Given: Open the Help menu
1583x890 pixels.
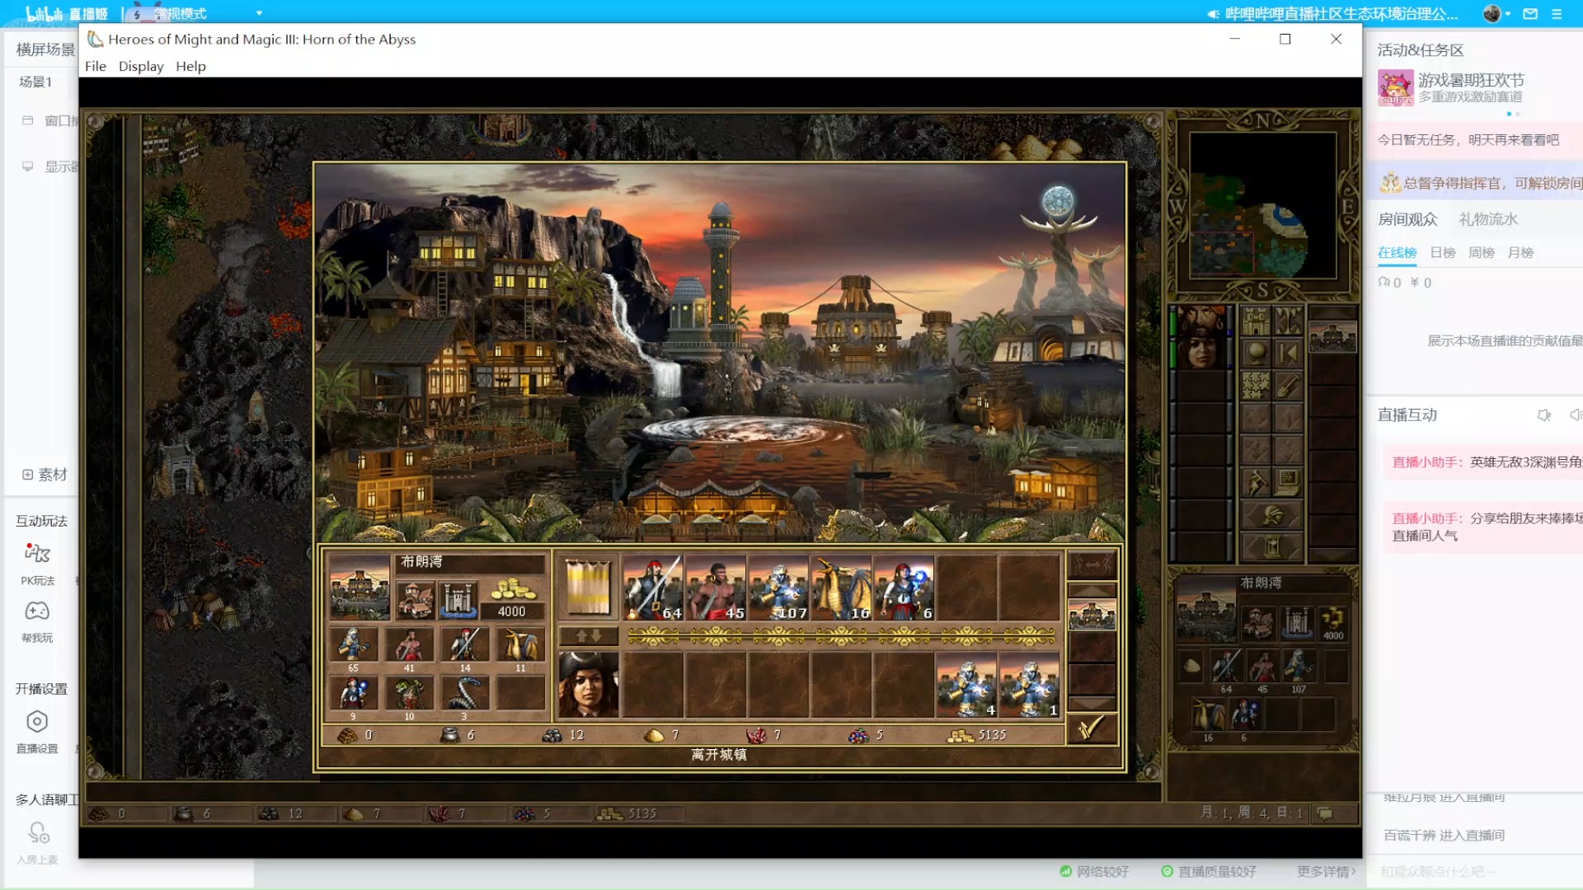Looking at the screenshot, I should click(190, 66).
